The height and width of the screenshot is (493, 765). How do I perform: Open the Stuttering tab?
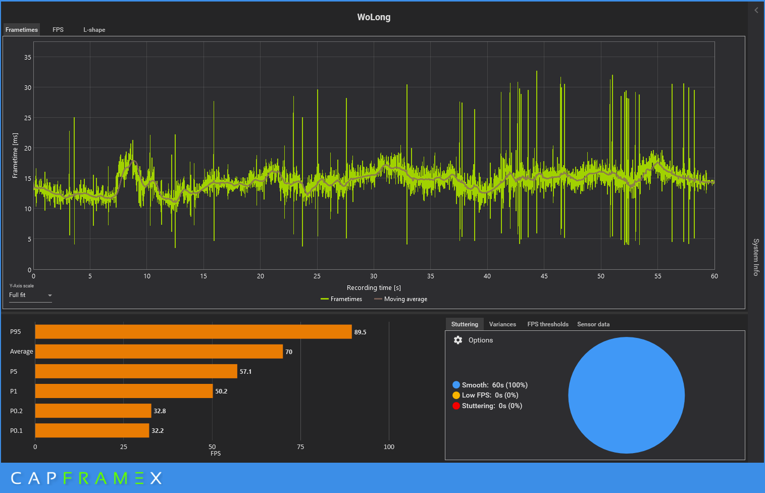tap(465, 324)
